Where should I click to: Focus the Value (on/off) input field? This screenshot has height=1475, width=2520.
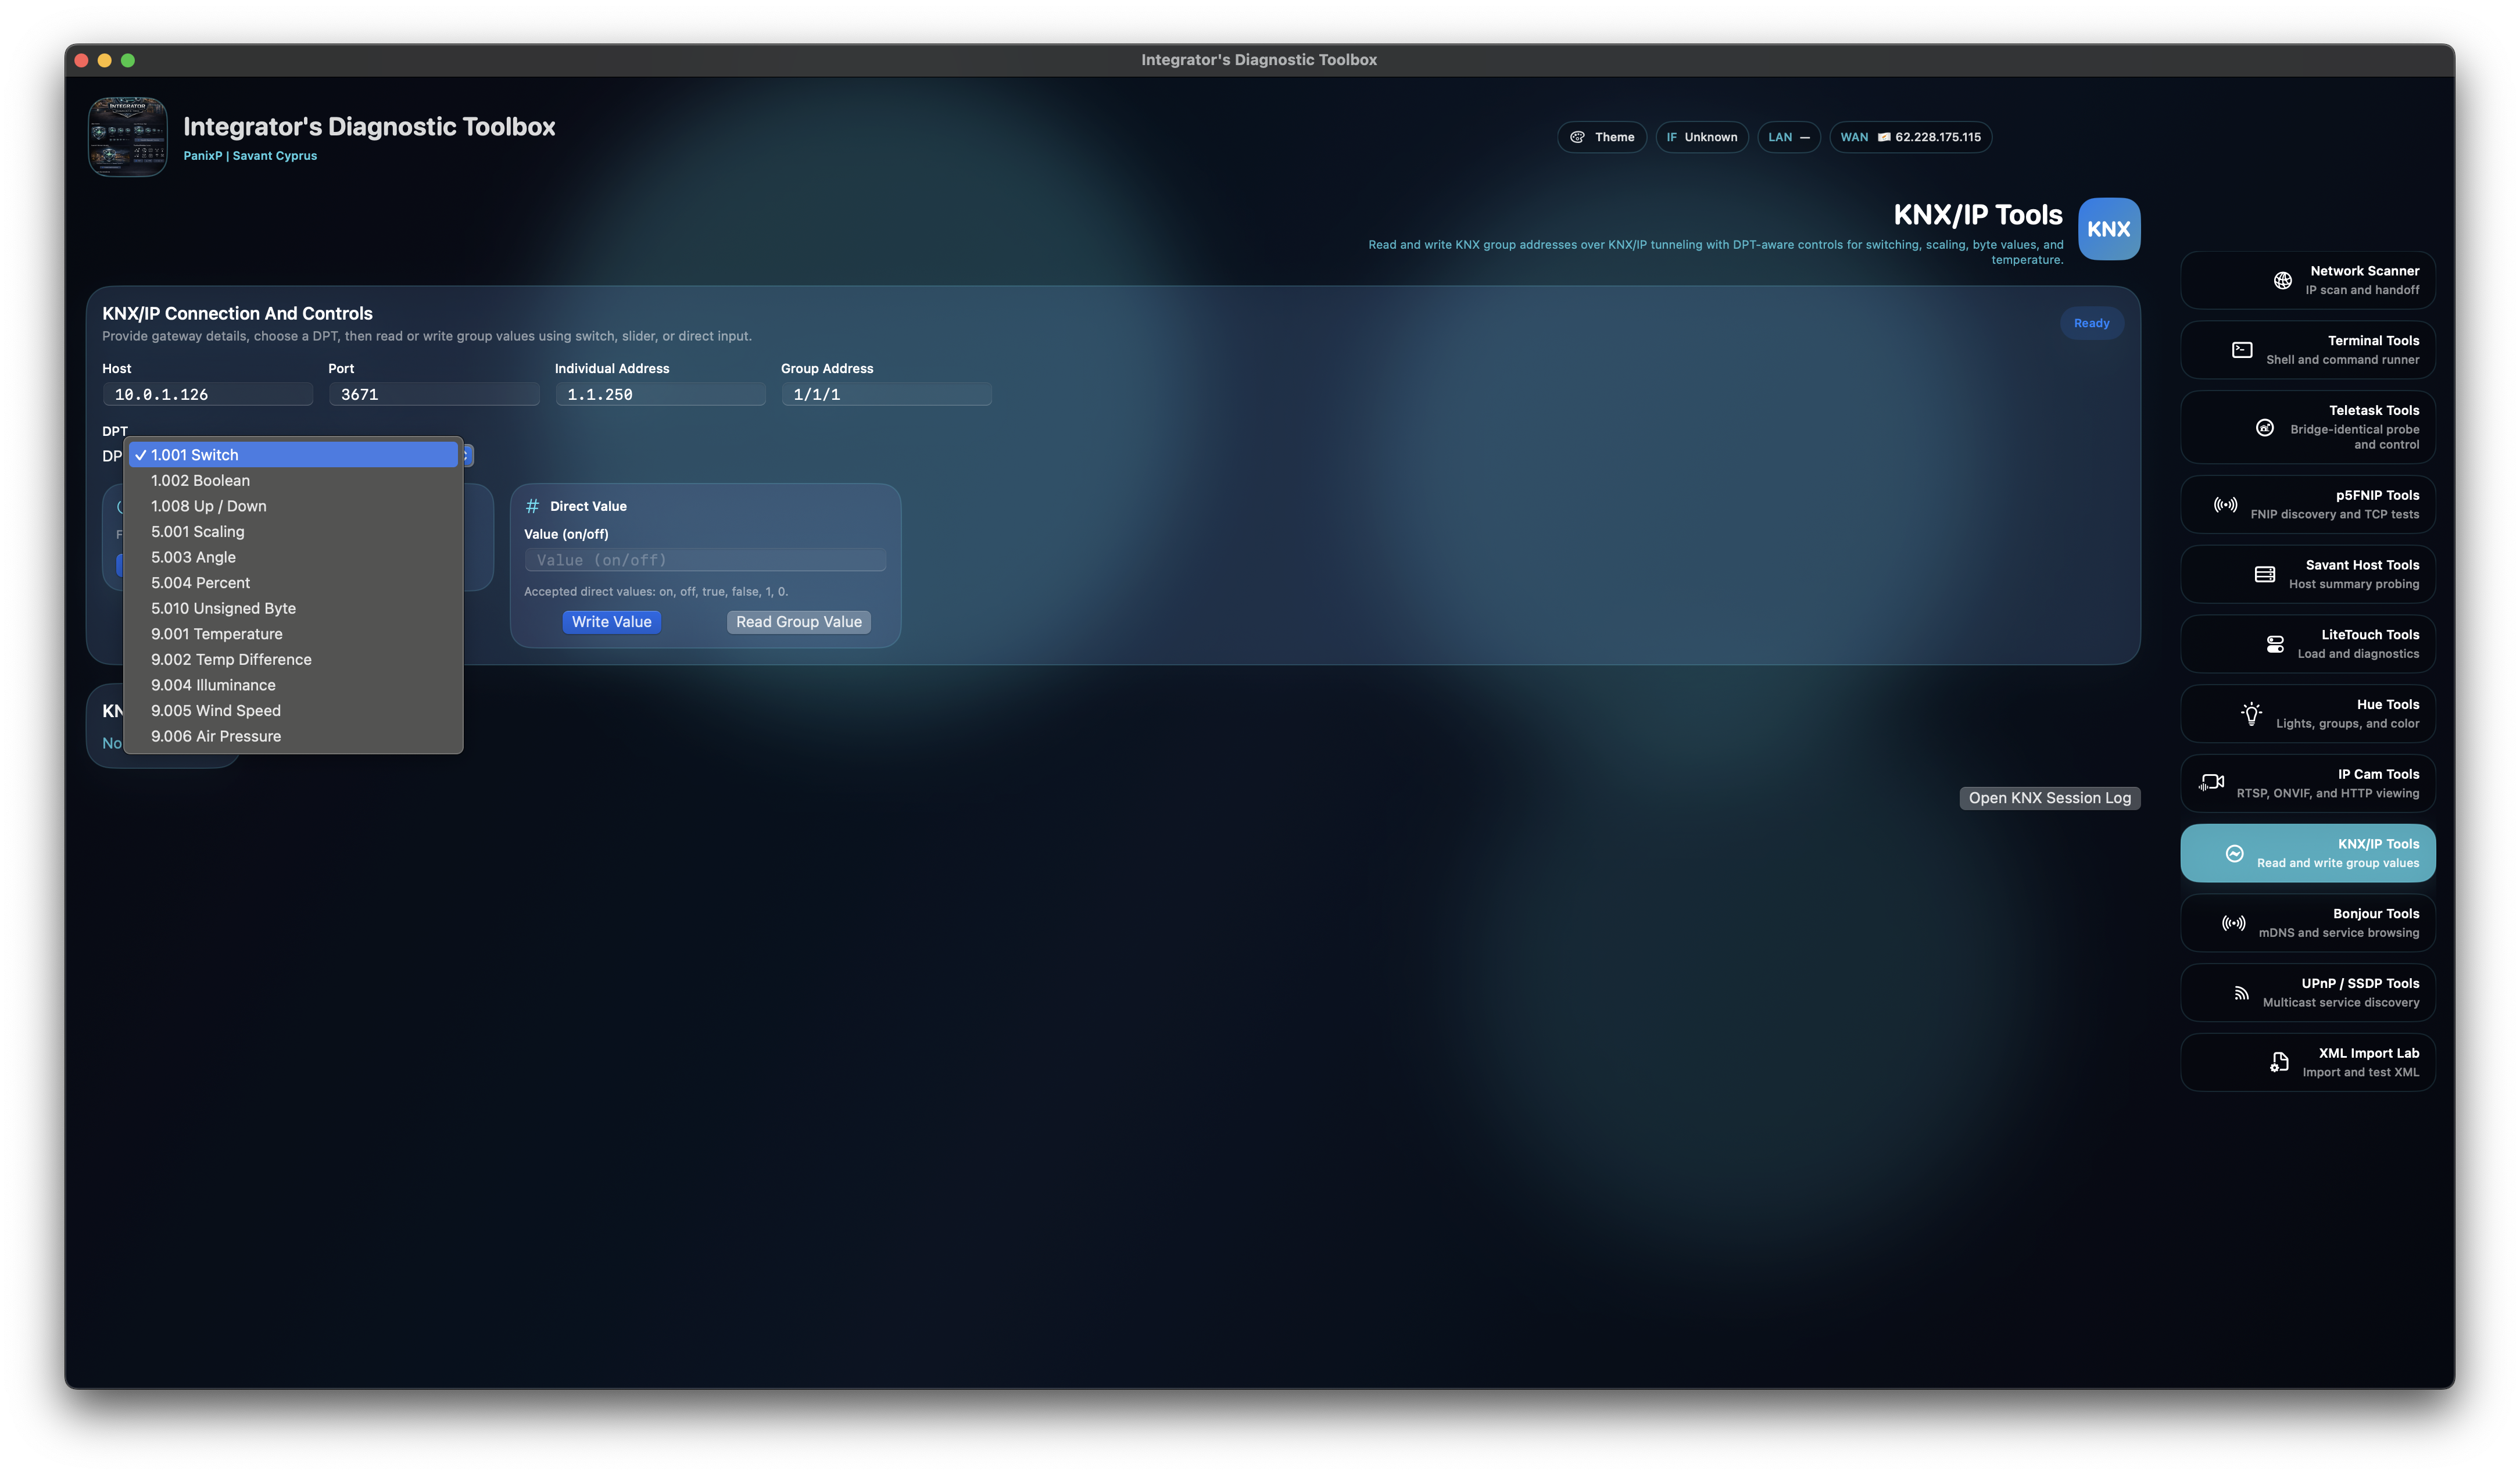pyautogui.click(x=705, y=560)
